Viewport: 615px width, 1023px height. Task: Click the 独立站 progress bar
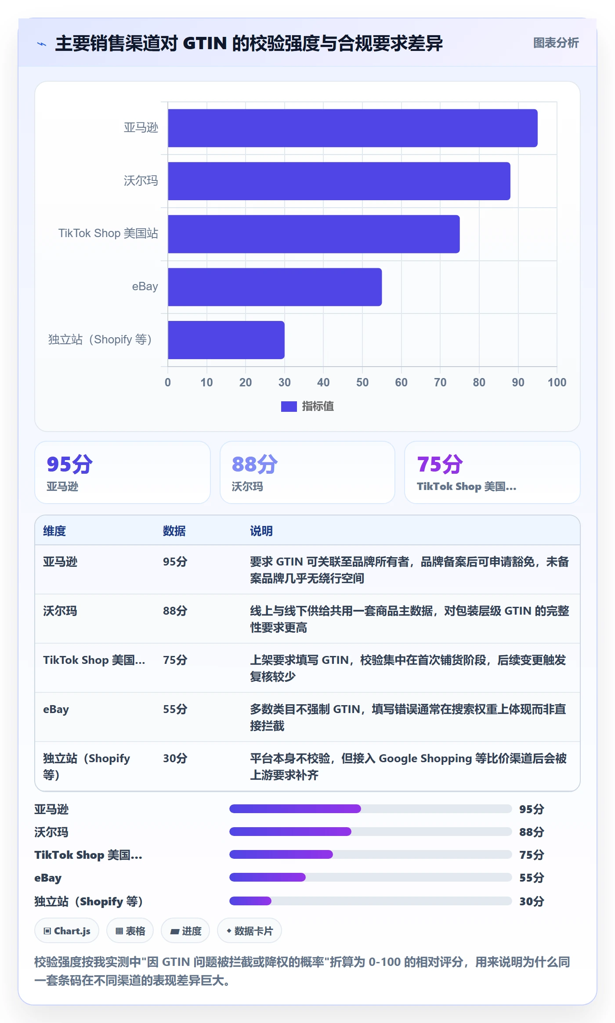pyautogui.click(x=371, y=901)
